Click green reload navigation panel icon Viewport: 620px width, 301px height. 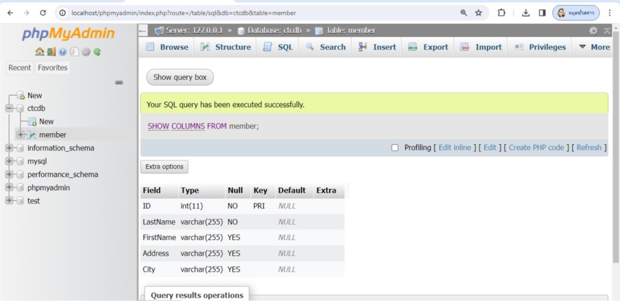click(x=97, y=52)
